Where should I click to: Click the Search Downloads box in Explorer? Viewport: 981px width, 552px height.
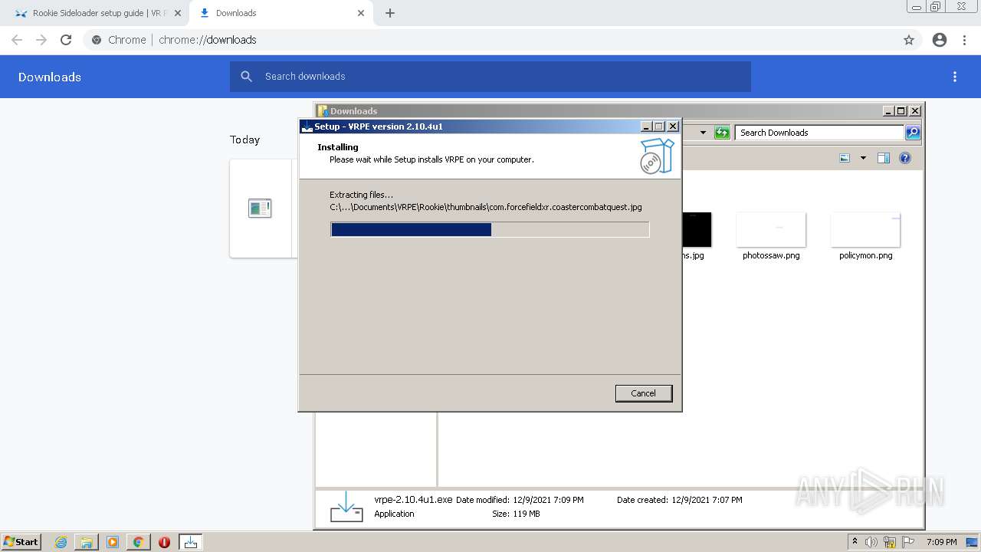coord(819,133)
